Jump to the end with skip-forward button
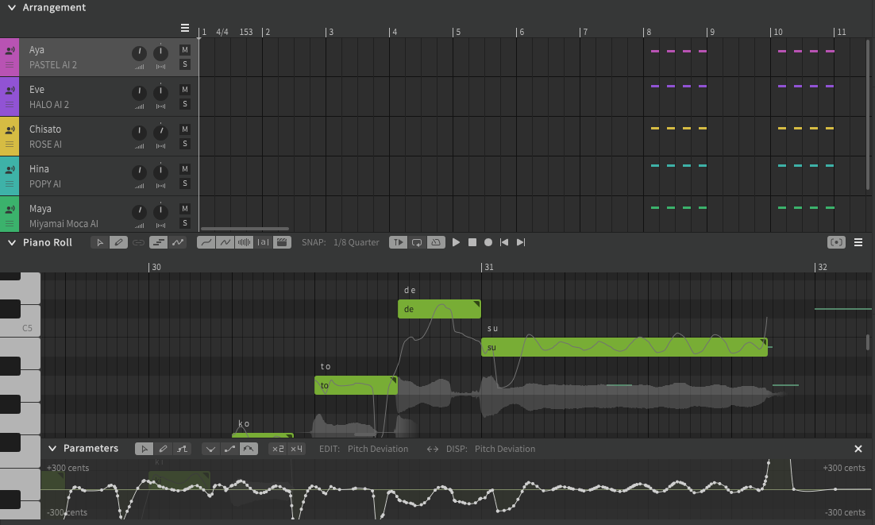The height and width of the screenshot is (525, 875). 521,242
